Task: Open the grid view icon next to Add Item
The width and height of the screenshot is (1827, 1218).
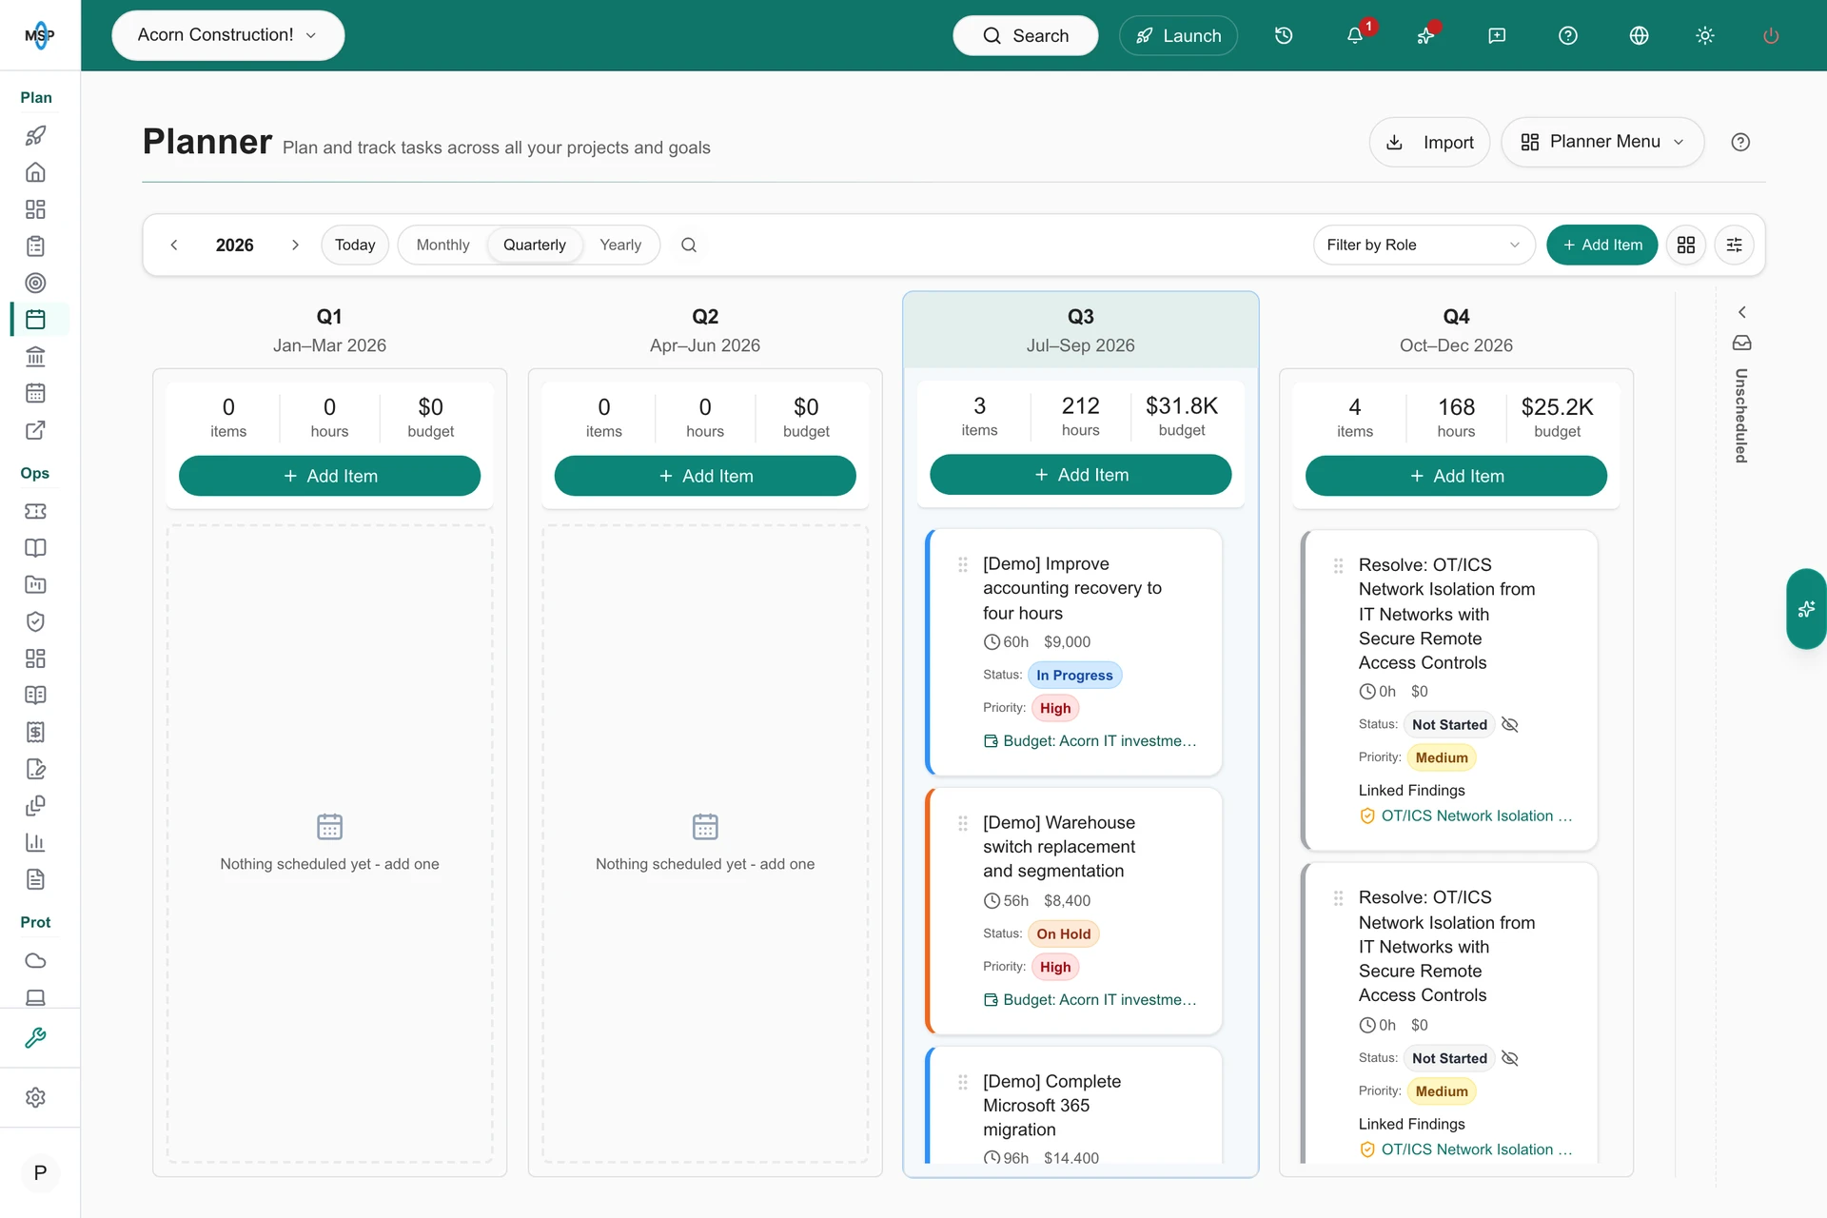Action: tap(1686, 245)
